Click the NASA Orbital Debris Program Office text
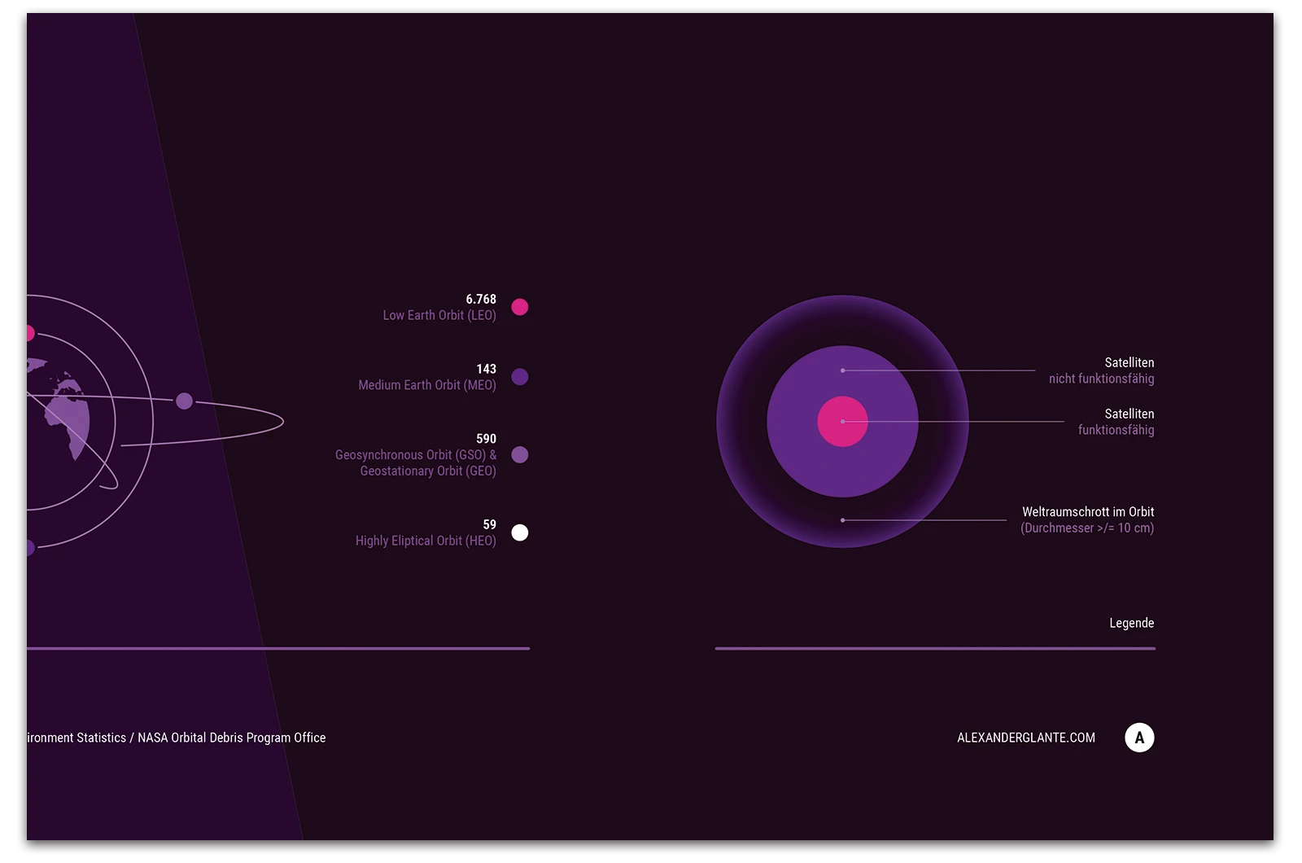This screenshot has width=1302, height=863. click(x=231, y=738)
